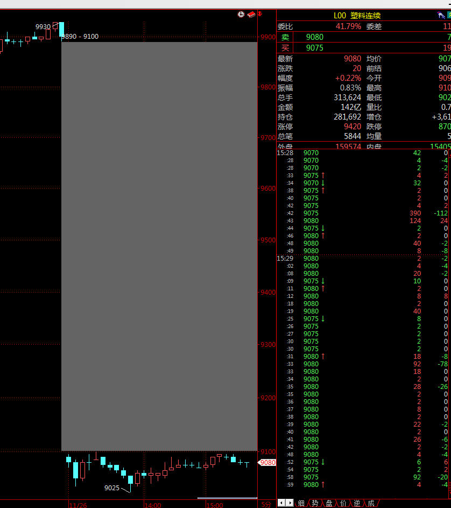Switch to the 细 tab
451x508 pixels.
coord(301,503)
